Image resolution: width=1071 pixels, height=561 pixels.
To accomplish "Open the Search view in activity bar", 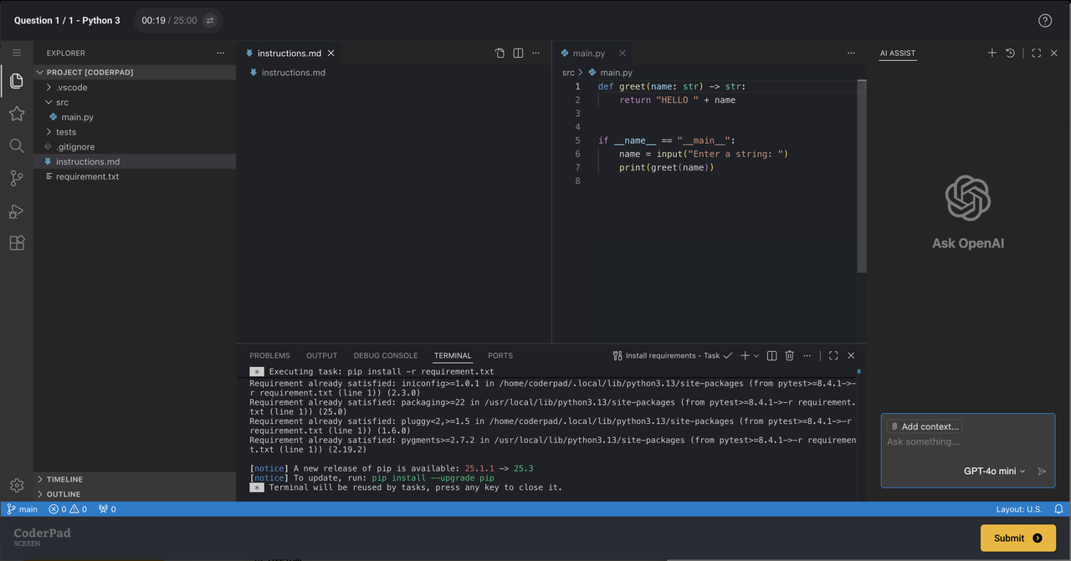I will click(x=16, y=145).
